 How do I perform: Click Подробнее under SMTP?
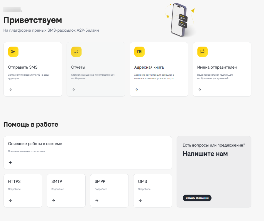pyautogui.click(x=57, y=189)
